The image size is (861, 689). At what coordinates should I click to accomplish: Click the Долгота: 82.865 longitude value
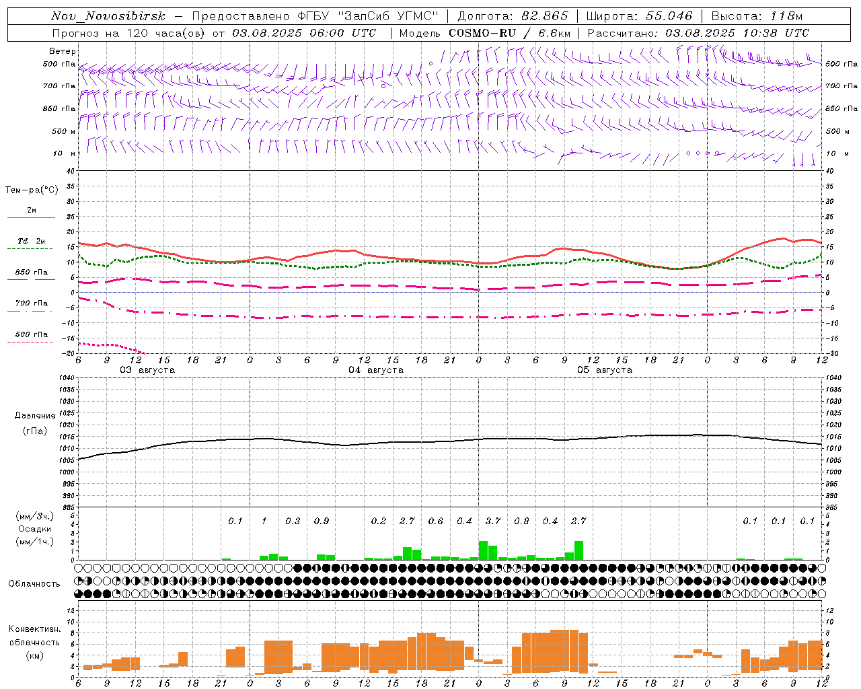point(513,17)
